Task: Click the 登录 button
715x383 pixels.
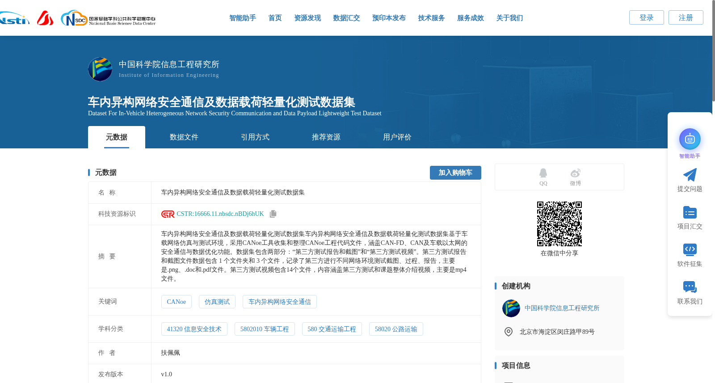Action: click(647, 17)
